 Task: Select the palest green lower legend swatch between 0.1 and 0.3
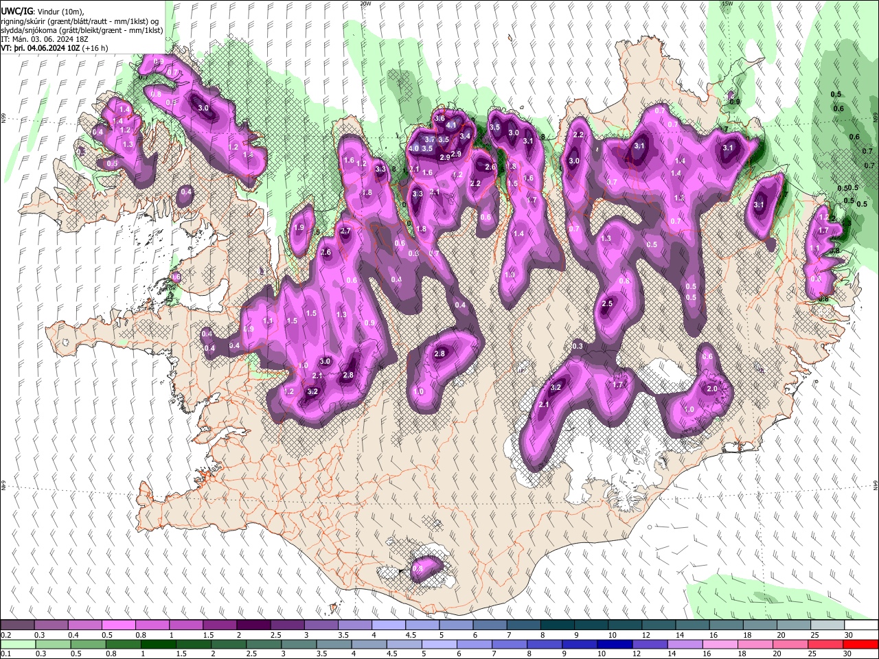[x=17, y=644]
